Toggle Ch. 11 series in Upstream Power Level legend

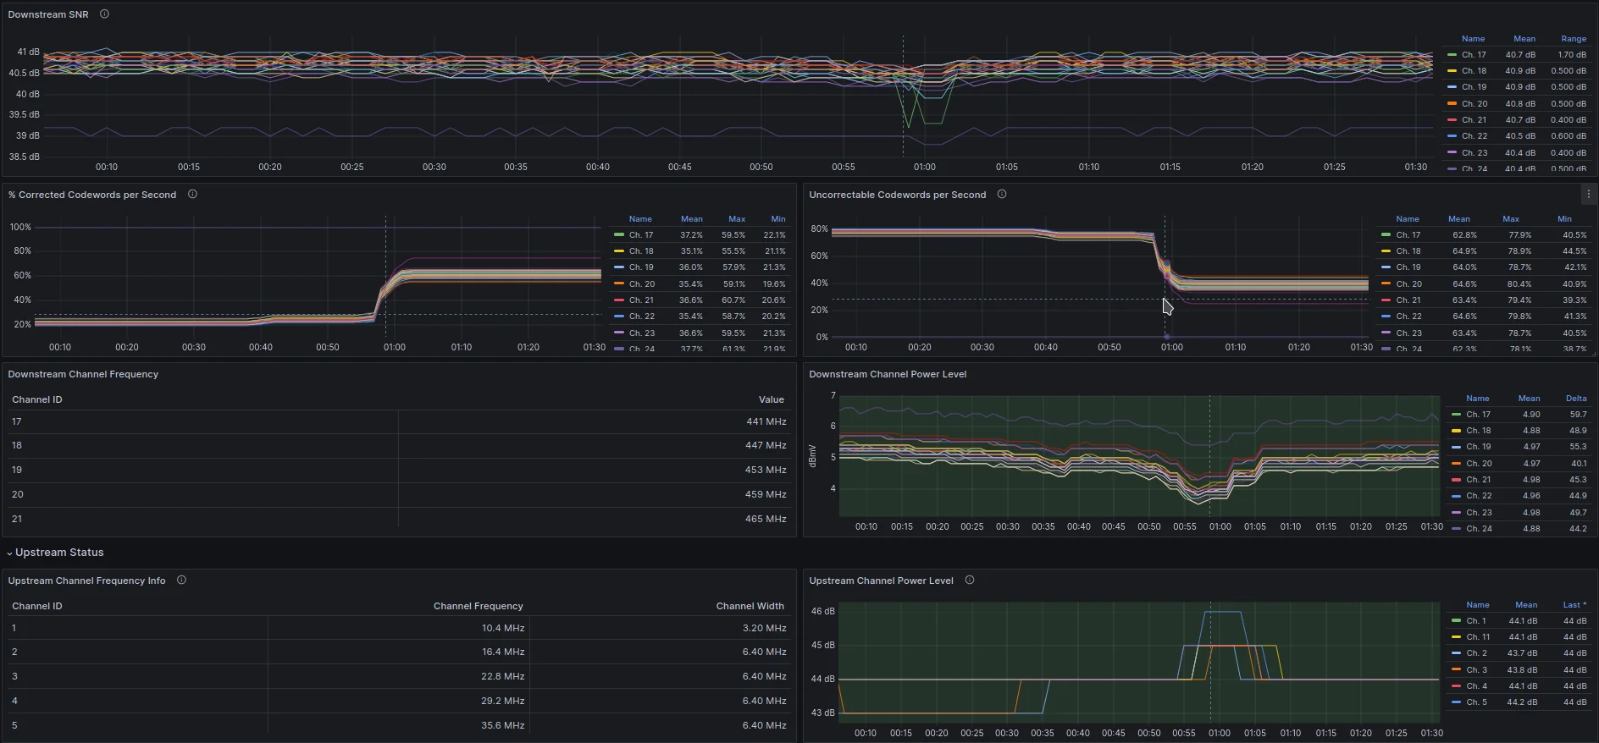pyautogui.click(x=1478, y=637)
